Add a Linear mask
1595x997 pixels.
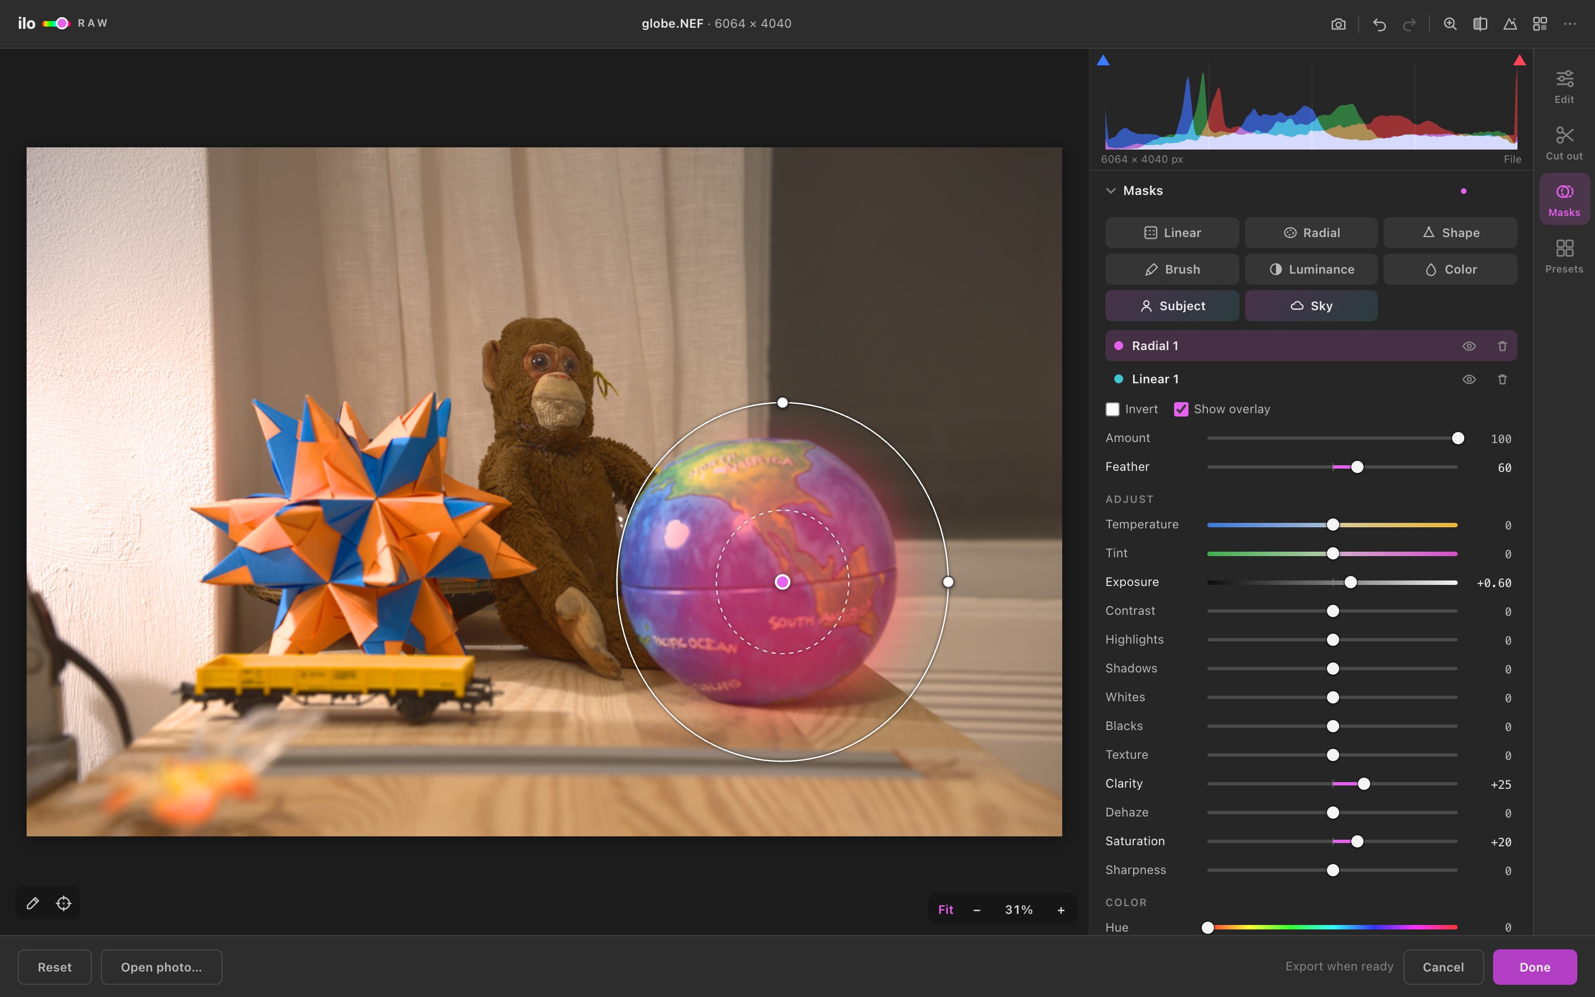pyautogui.click(x=1172, y=233)
